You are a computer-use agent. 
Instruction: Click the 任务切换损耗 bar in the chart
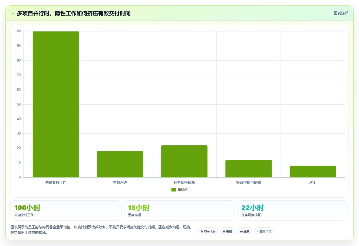point(184,161)
